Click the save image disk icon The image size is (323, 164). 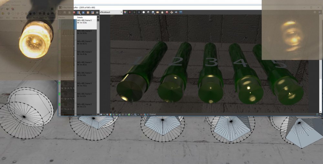[x=153, y=12]
